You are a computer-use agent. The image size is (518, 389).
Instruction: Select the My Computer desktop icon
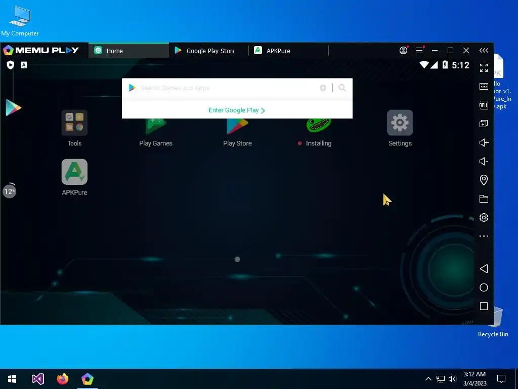point(20,21)
